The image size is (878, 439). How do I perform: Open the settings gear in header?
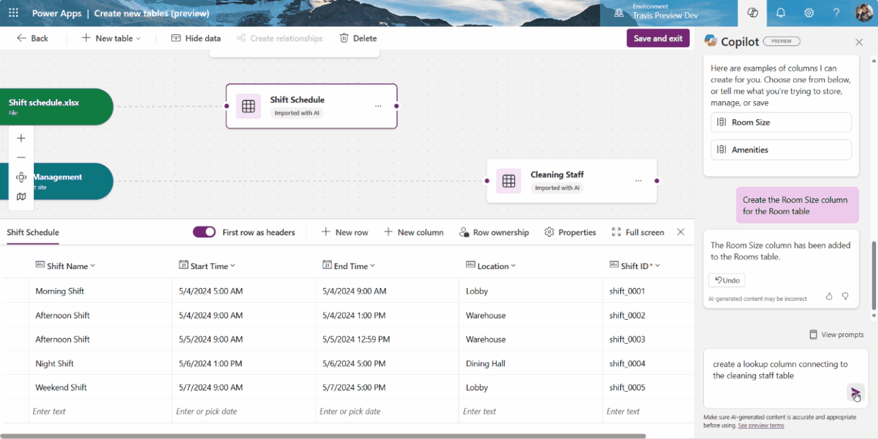(808, 13)
